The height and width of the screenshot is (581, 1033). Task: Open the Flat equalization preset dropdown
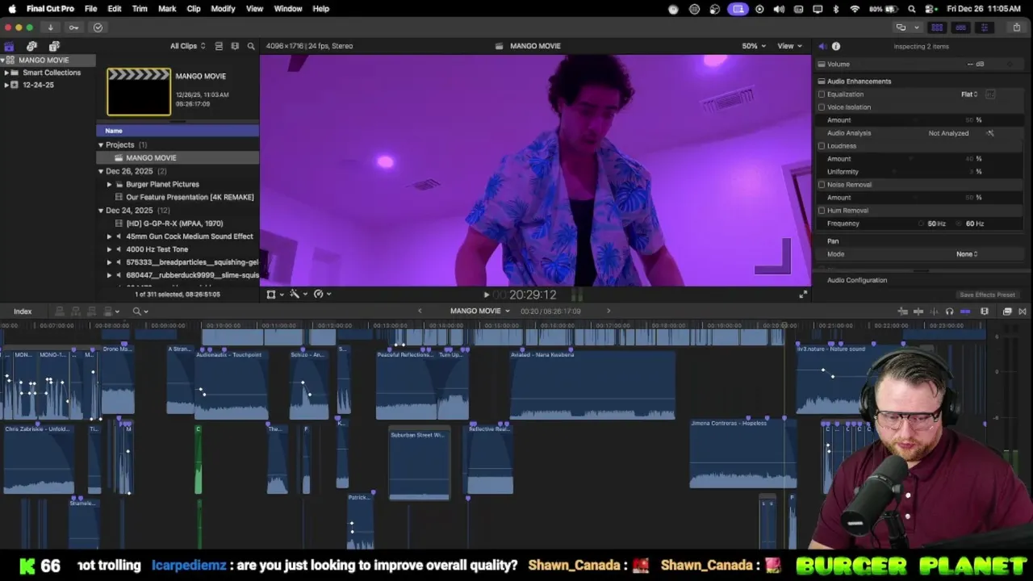[x=969, y=94]
